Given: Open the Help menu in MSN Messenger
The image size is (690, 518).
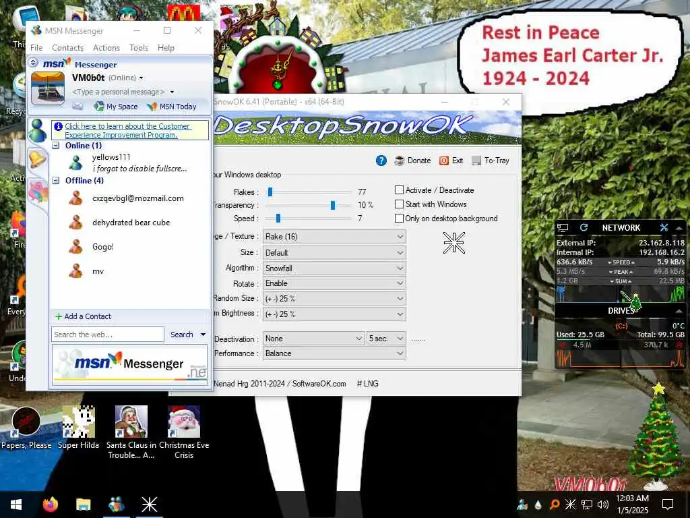Looking at the screenshot, I should (166, 48).
